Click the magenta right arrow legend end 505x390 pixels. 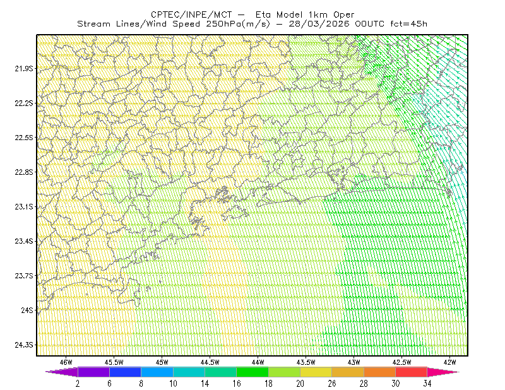click(443, 372)
